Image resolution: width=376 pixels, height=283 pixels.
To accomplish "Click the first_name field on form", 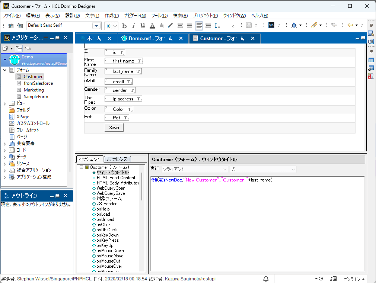I will [124, 61].
